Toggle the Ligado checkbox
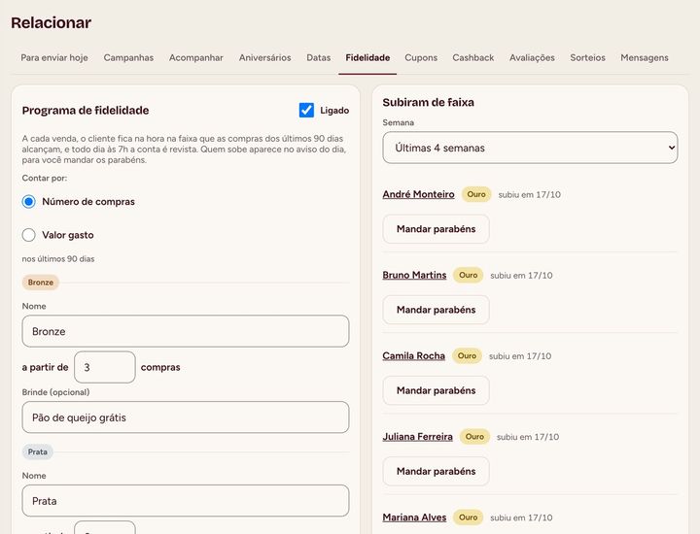This screenshot has height=534, width=700. [x=306, y=110]
